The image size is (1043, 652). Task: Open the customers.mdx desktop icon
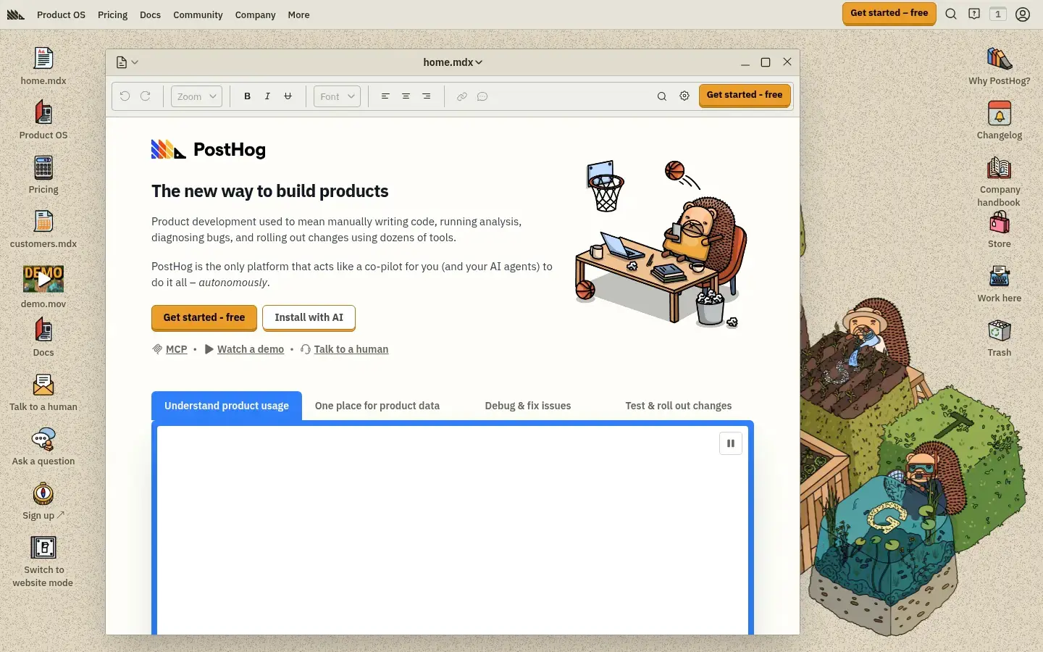coord(43,222)
